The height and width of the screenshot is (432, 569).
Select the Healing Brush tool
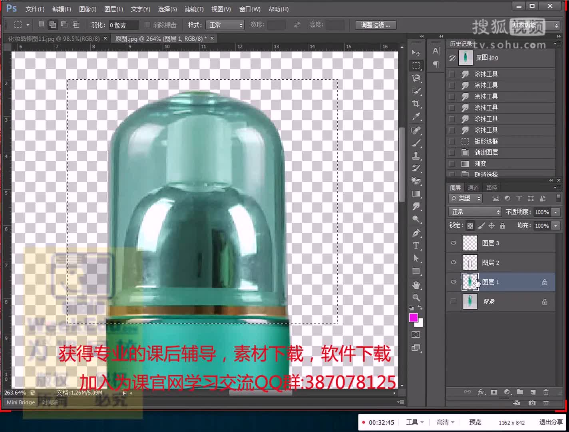click(x=416, y=130)
